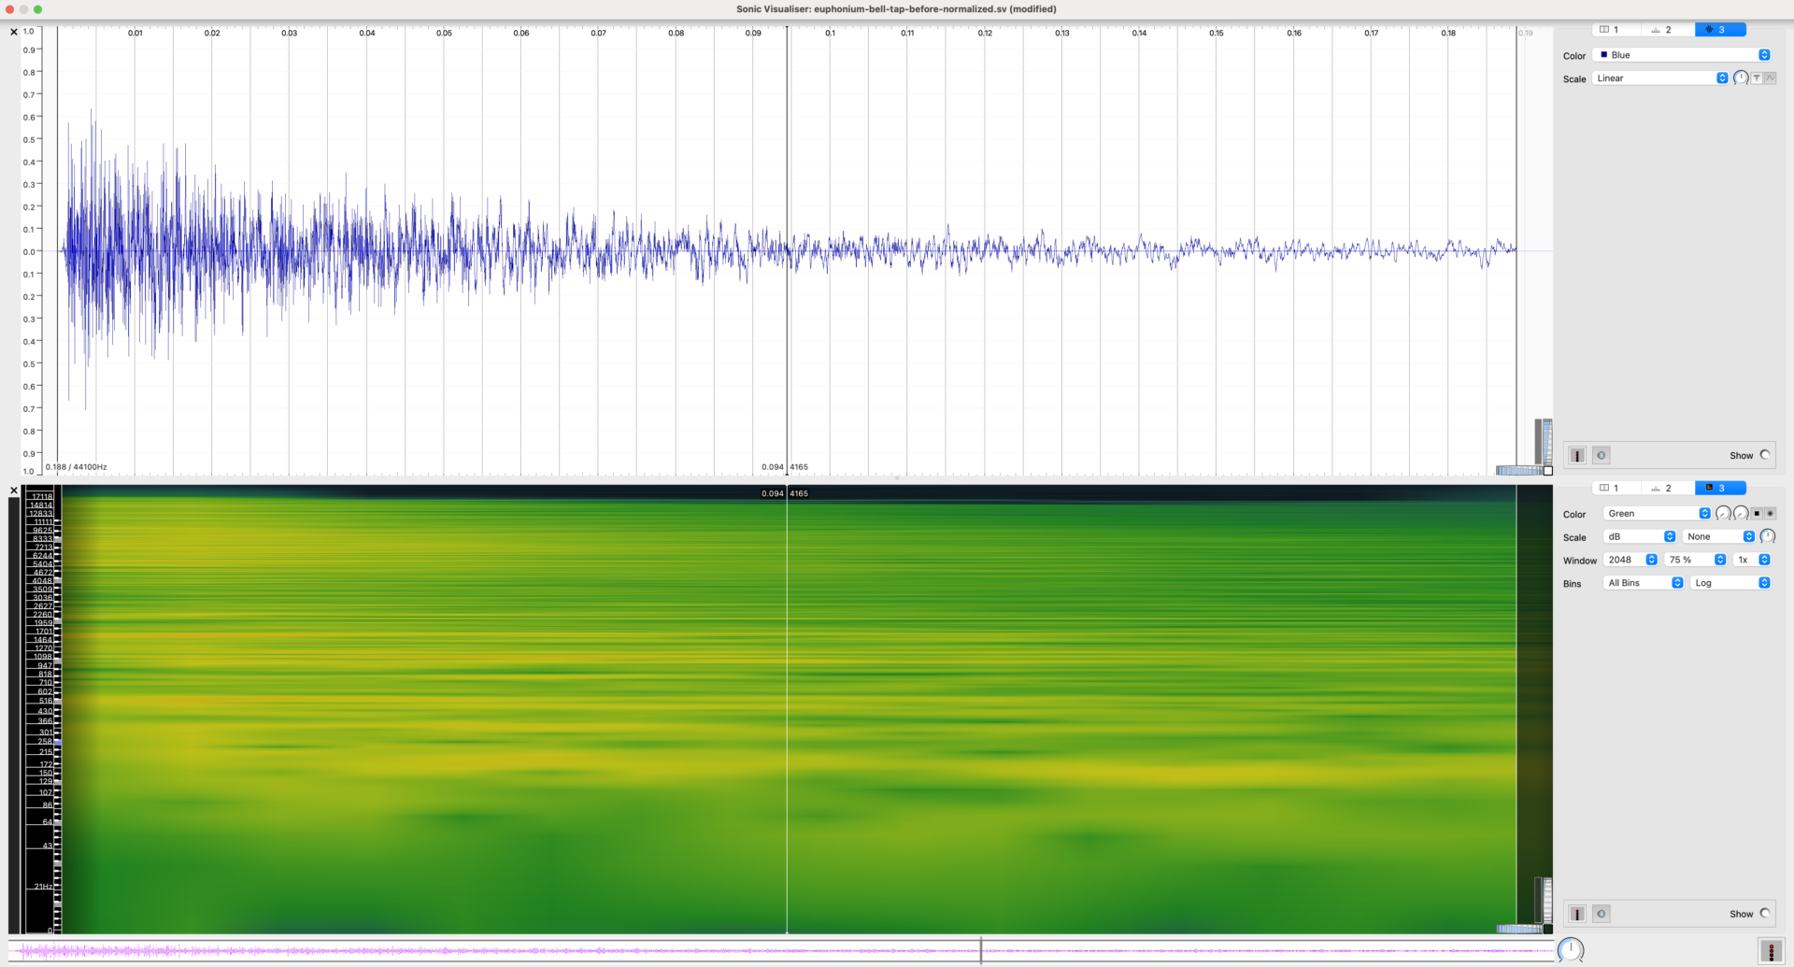This screenshot has width=1794, height=967.
Task: Click spectrogram layer playback speaker icon
Action: click(1601, 914)
